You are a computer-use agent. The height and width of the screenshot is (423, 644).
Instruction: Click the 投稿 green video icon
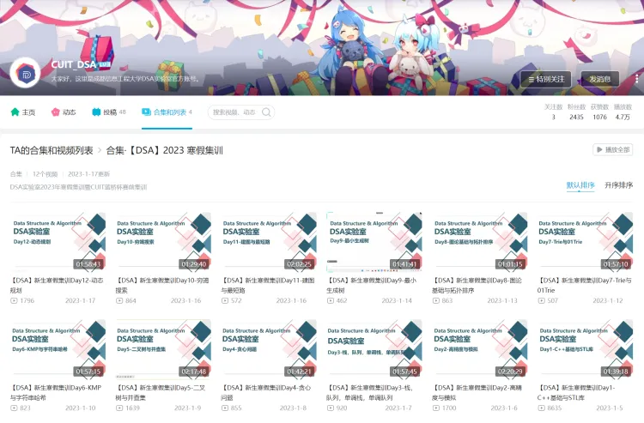pyautogui.click(x=96, y=112)
